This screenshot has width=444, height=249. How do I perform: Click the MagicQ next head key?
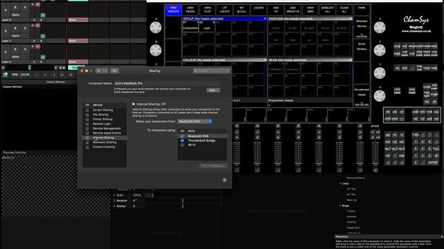click(x=397, y=91)
